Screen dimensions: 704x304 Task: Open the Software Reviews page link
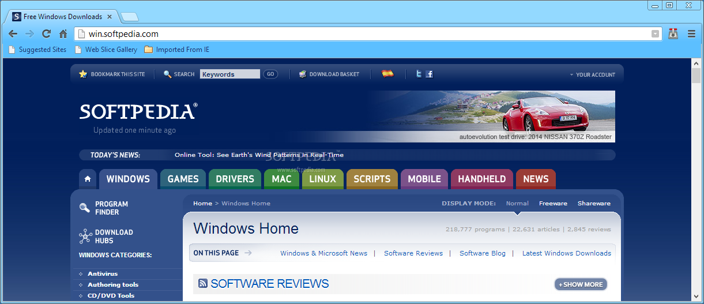pyautogui.click(x=413, y=253)
